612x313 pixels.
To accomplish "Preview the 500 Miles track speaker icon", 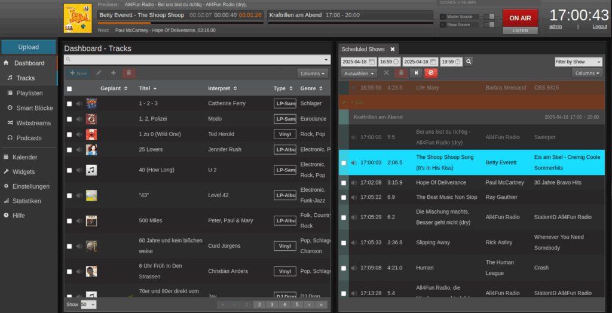I will point(79,221).
